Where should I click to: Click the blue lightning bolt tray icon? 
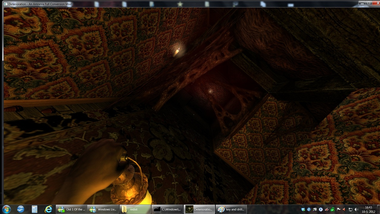tap(321, 210)
